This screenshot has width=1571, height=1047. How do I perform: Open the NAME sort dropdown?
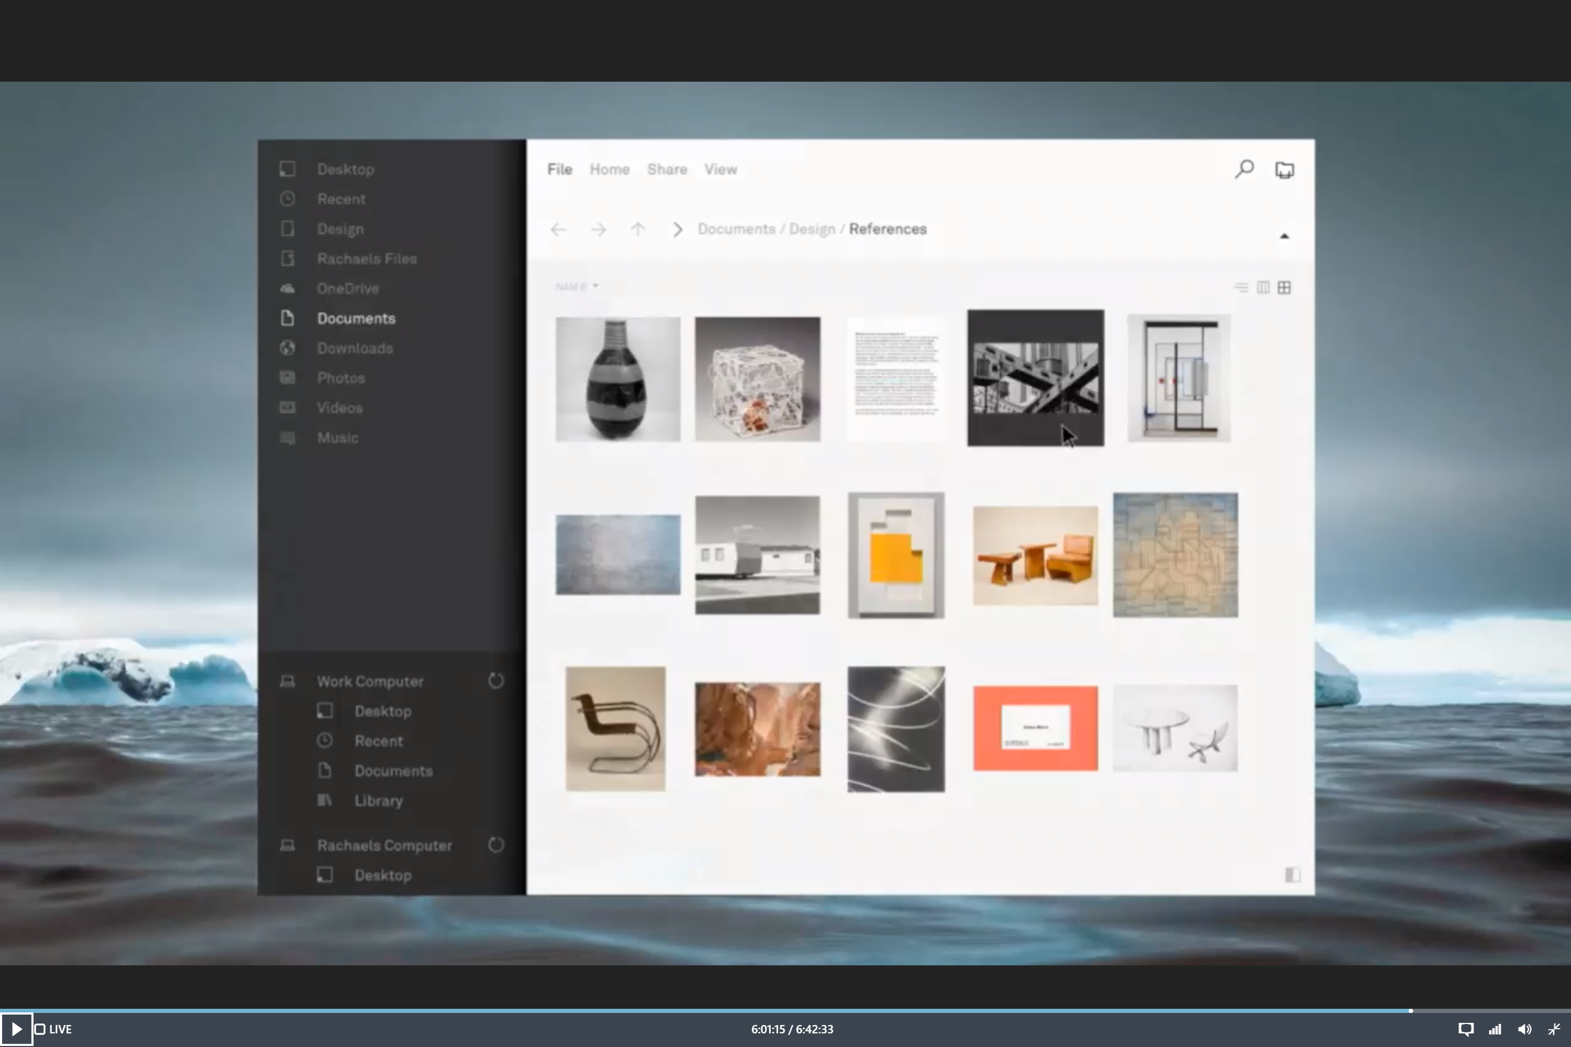pyautogui.click(x=577, y=286)
